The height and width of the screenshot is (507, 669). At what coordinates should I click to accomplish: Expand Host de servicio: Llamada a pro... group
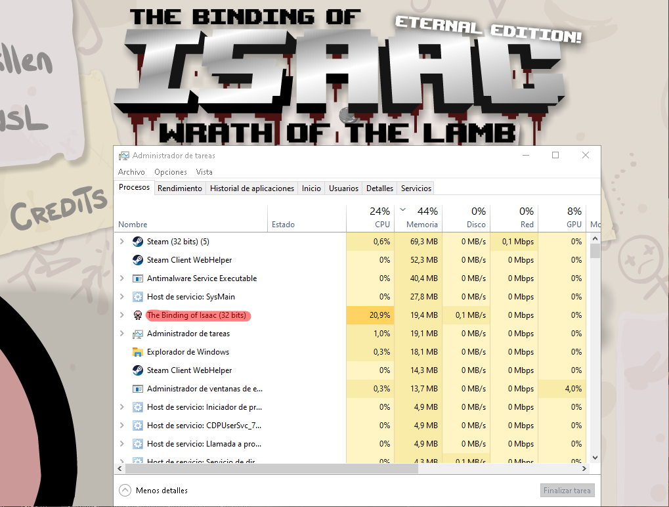tap(122, 444)
